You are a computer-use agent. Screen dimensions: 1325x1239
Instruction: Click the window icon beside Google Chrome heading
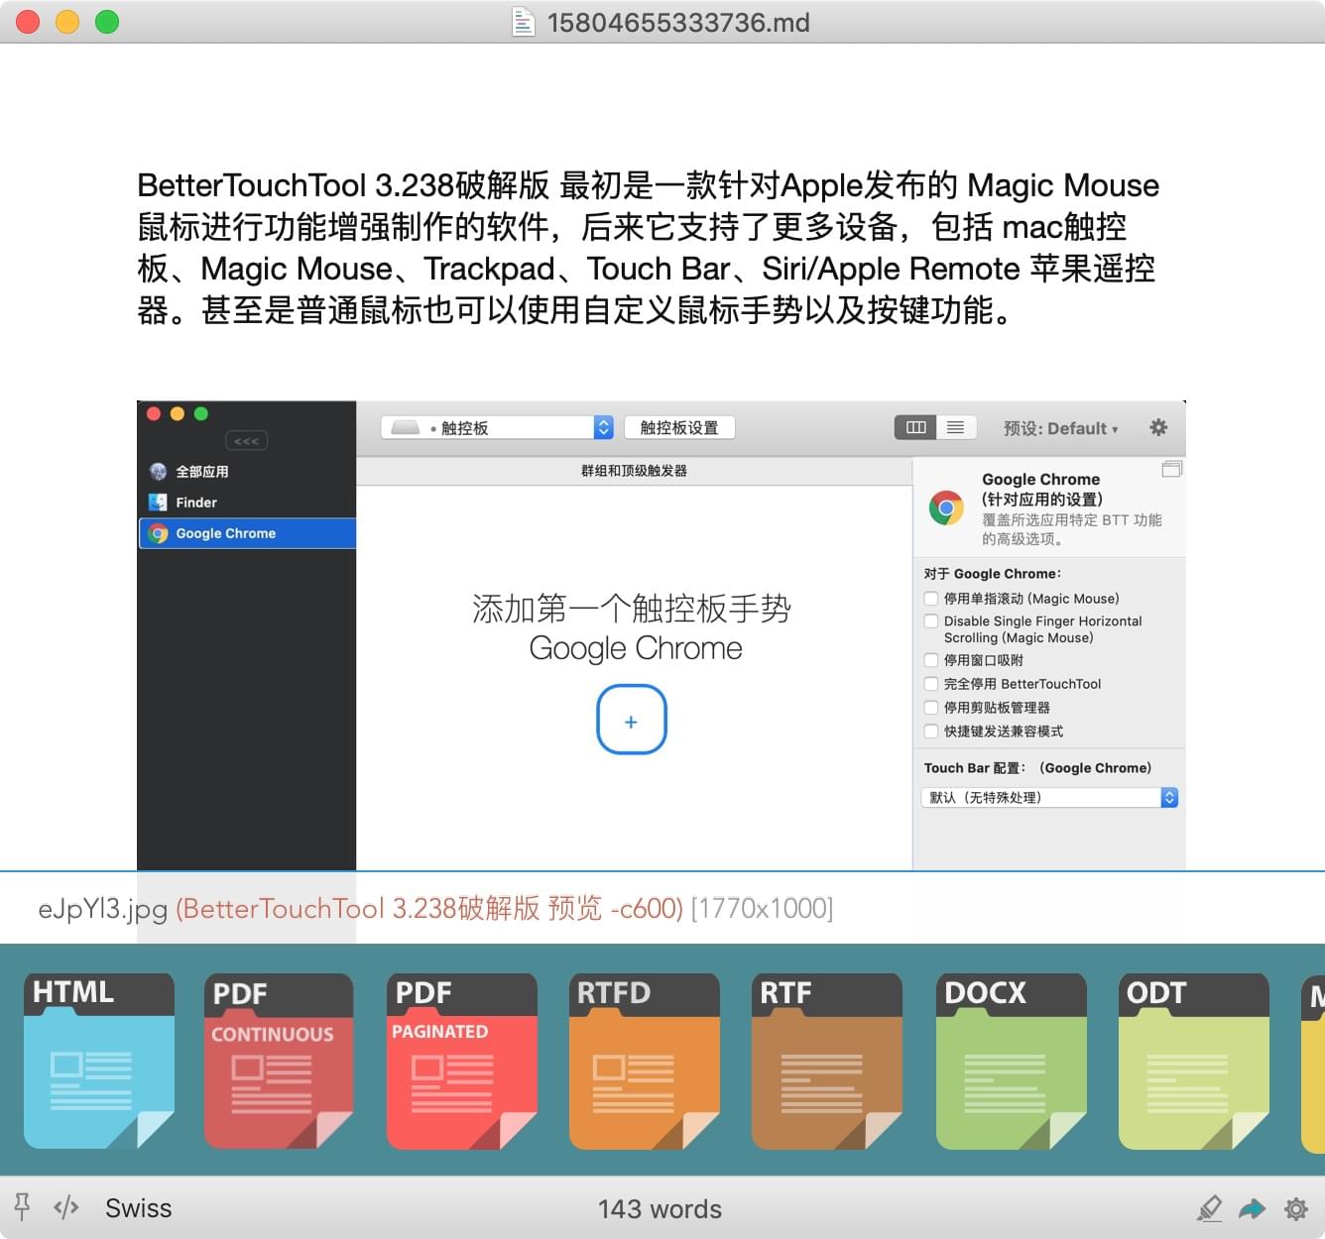click(x=1171, y=469)
